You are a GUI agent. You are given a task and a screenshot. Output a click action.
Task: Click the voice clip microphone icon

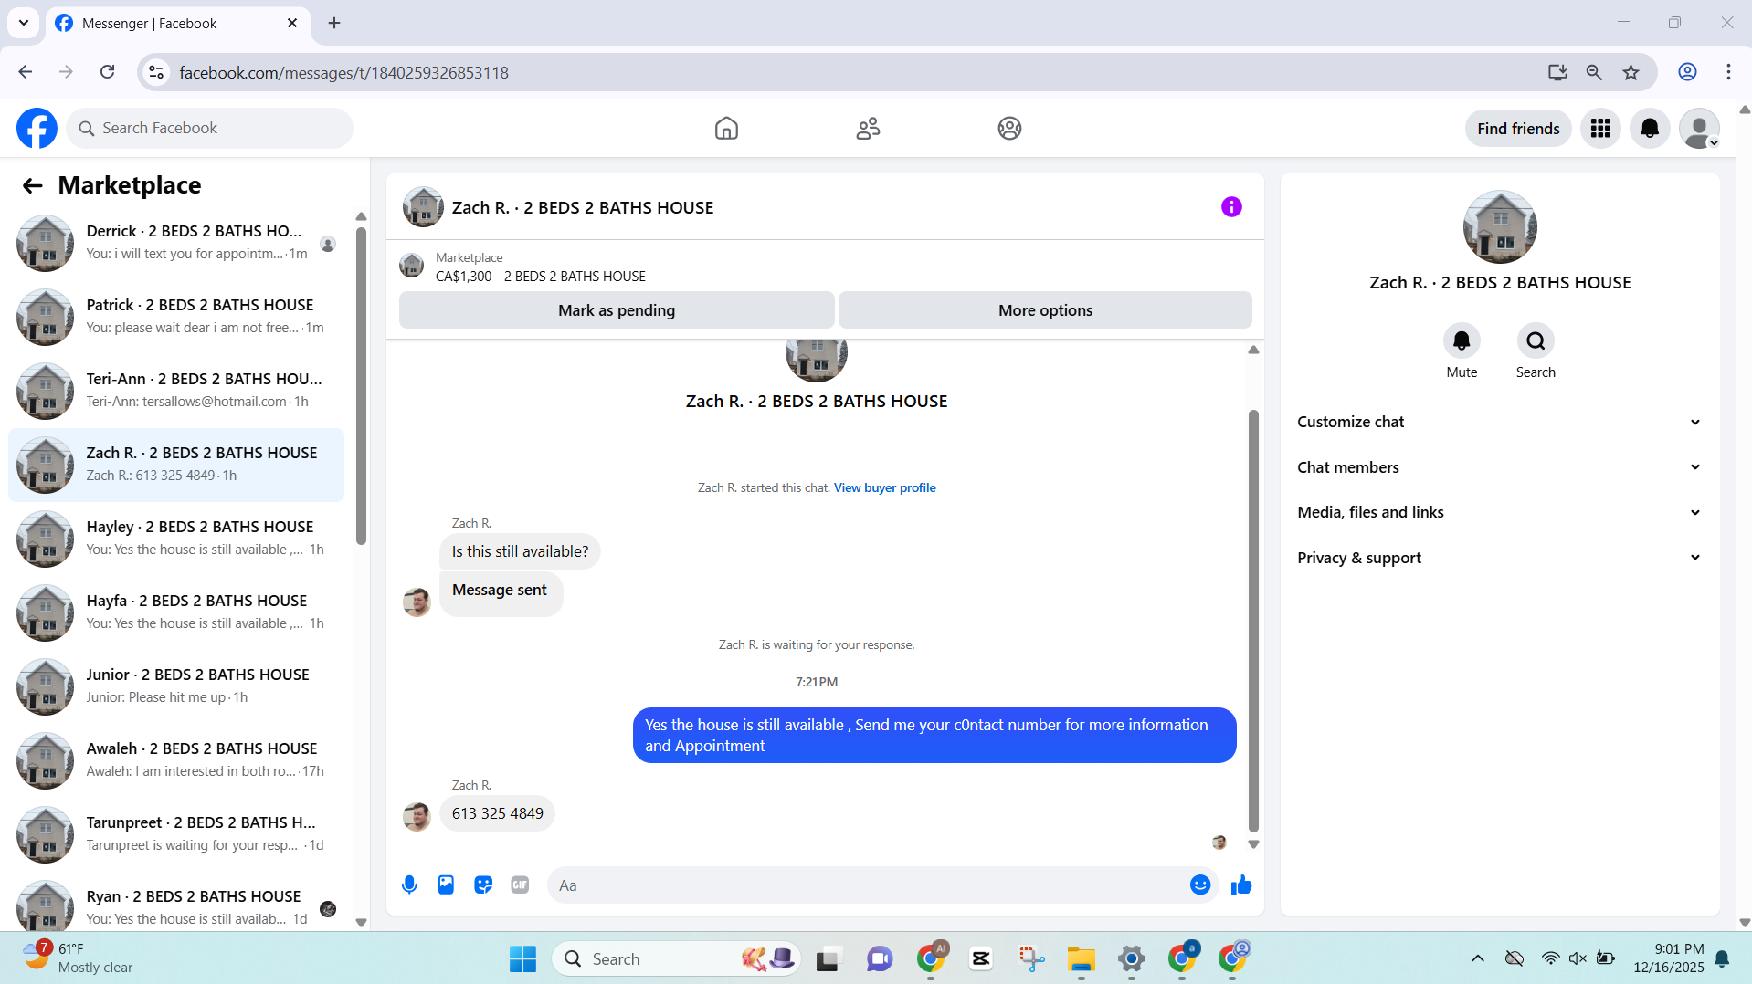[x=409, y=885]
